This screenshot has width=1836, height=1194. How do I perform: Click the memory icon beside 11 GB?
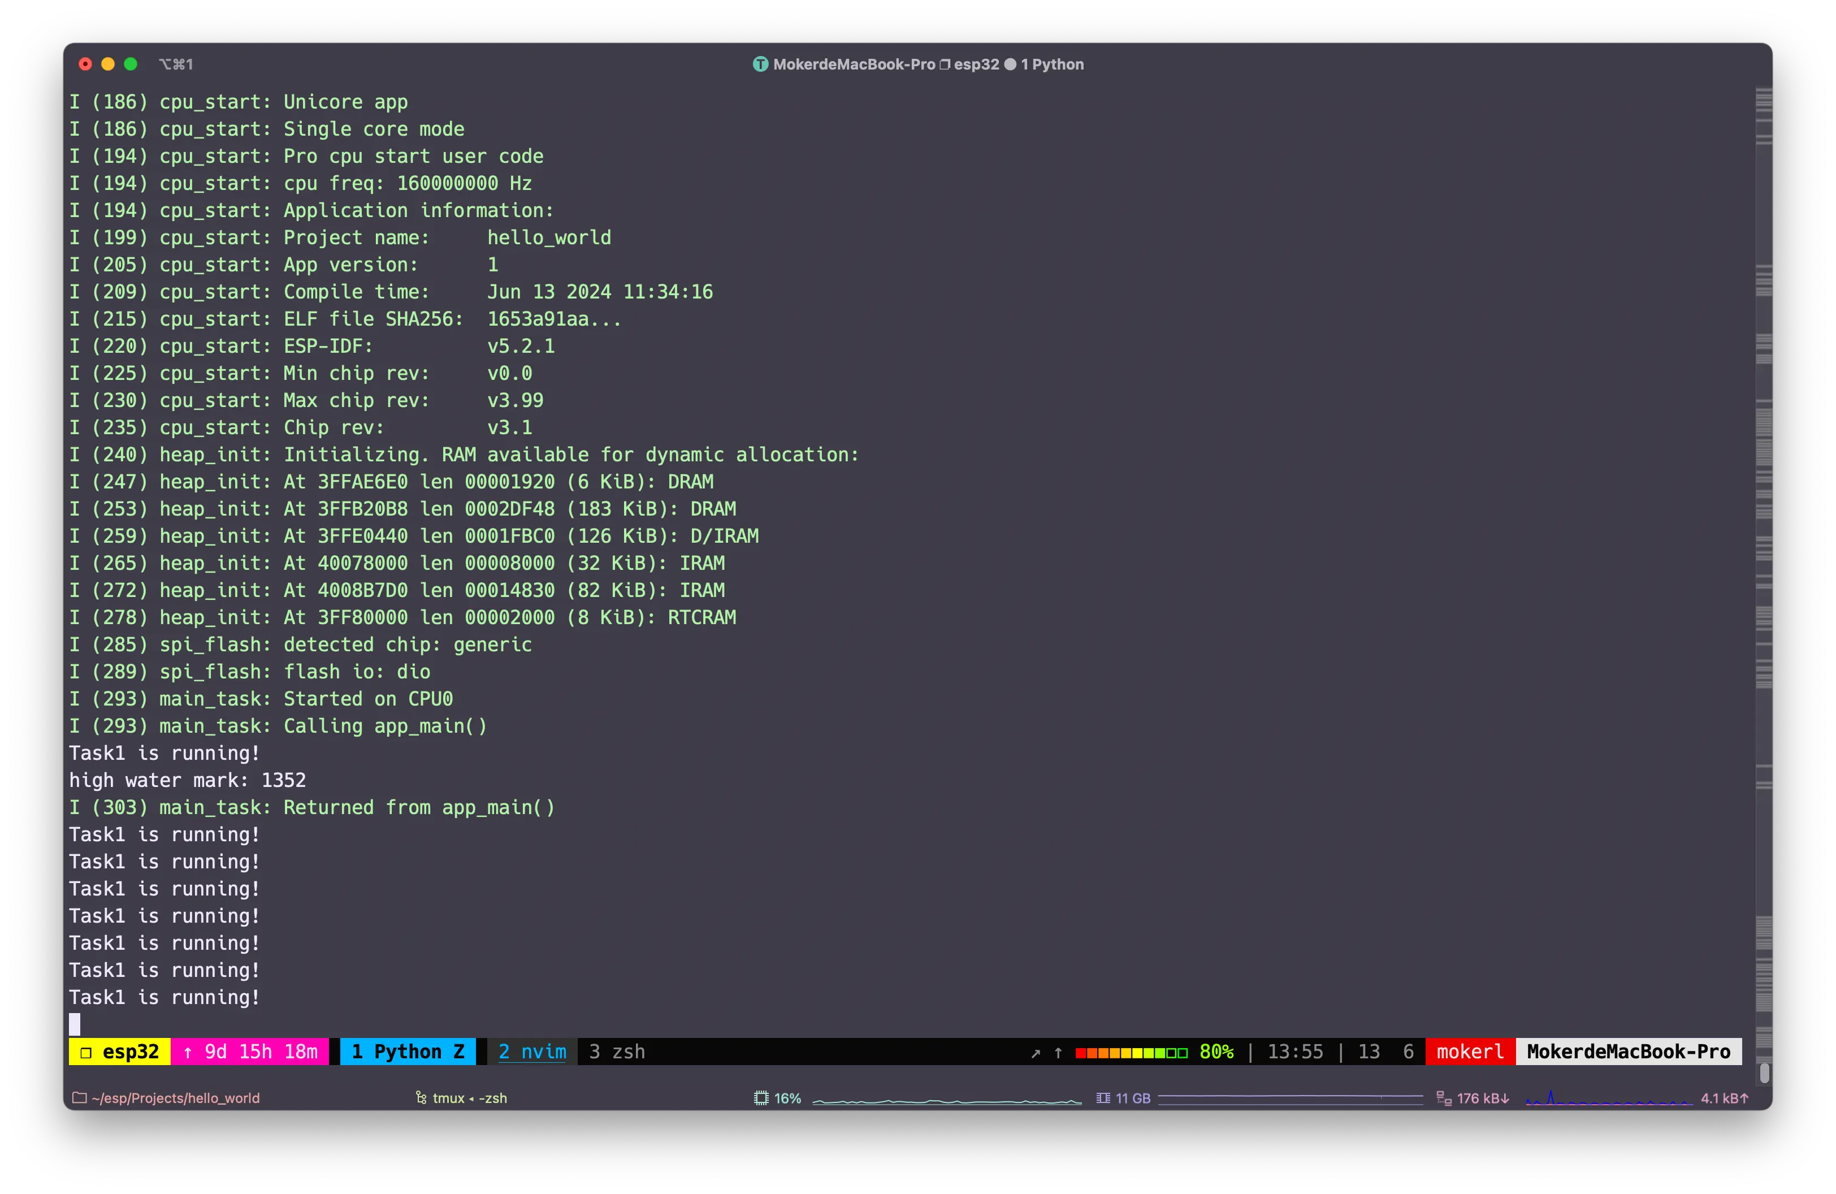click(x=1103, y=1097)
